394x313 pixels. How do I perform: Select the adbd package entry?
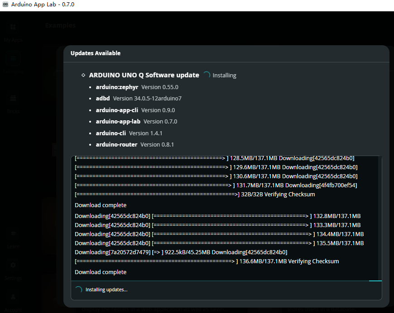point(139,99)
